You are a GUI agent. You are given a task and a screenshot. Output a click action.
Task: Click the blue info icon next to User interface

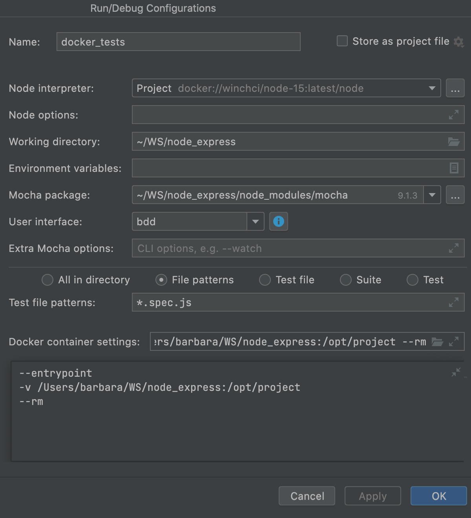[279, 222]
